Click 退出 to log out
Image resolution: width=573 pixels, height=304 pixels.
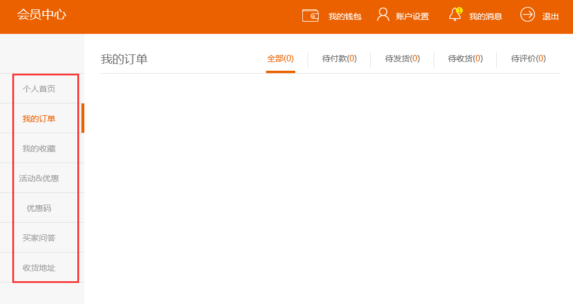pyautogui.click(x=551, y=16)
